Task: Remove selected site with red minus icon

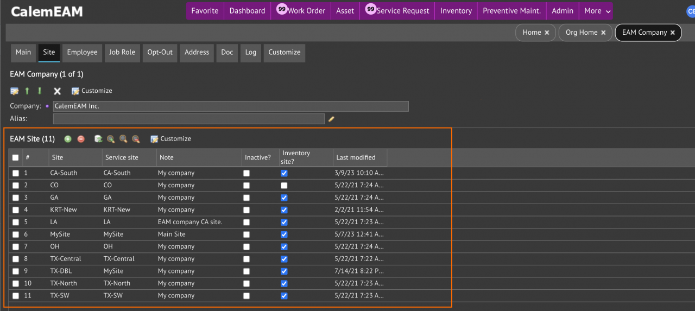Action: pyautogui.click(x=81, y=139)
